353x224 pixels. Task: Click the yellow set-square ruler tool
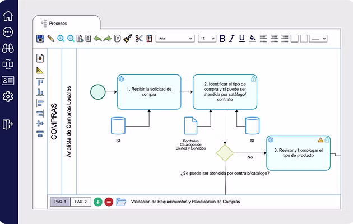coord(40,70)
